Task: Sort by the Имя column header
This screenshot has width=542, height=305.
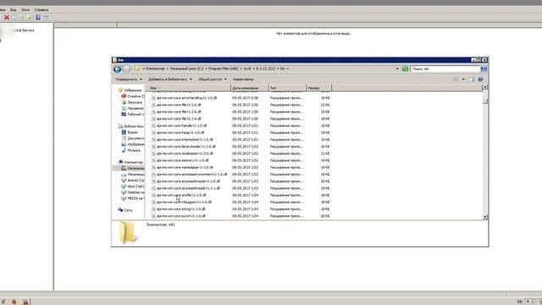Action: coord(189,88)
